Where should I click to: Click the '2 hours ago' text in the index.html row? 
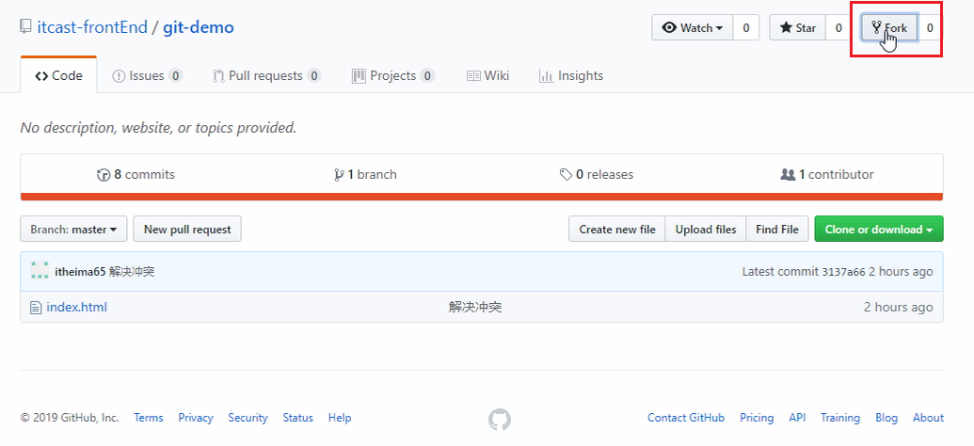(x=898, y=307)
